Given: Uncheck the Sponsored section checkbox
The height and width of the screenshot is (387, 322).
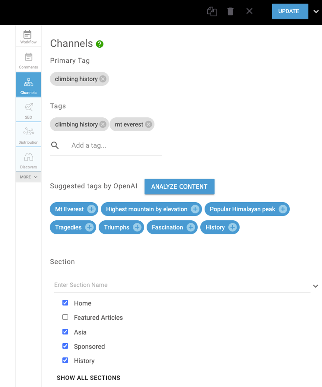Looking at the screenshot, I should [65, 346].
